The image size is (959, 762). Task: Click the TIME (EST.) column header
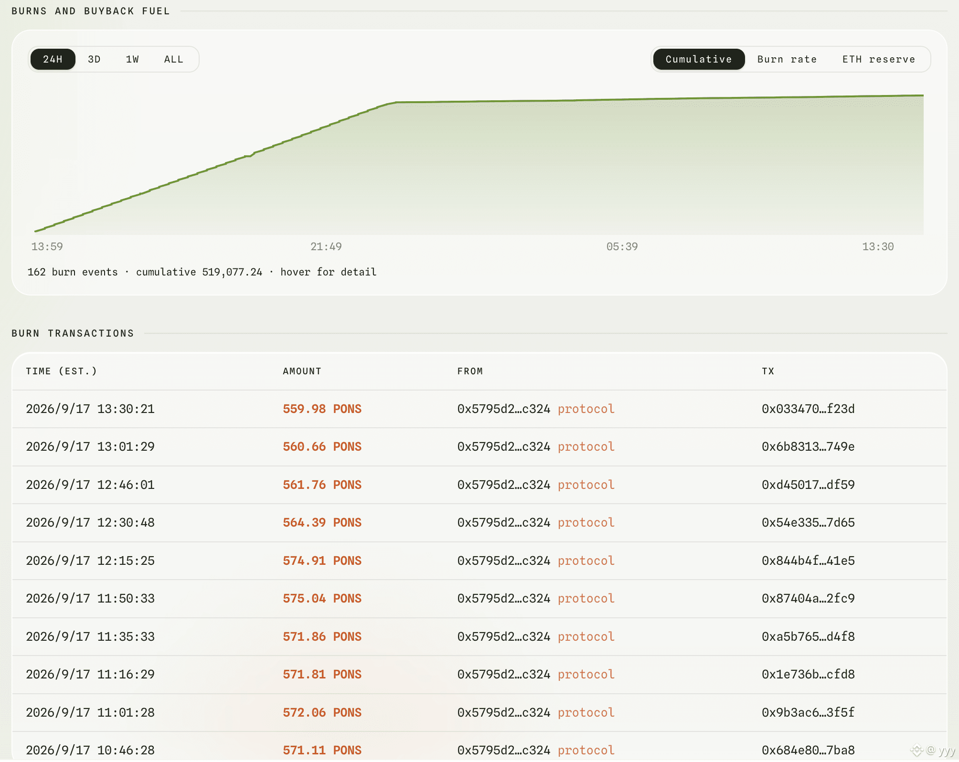61,371
